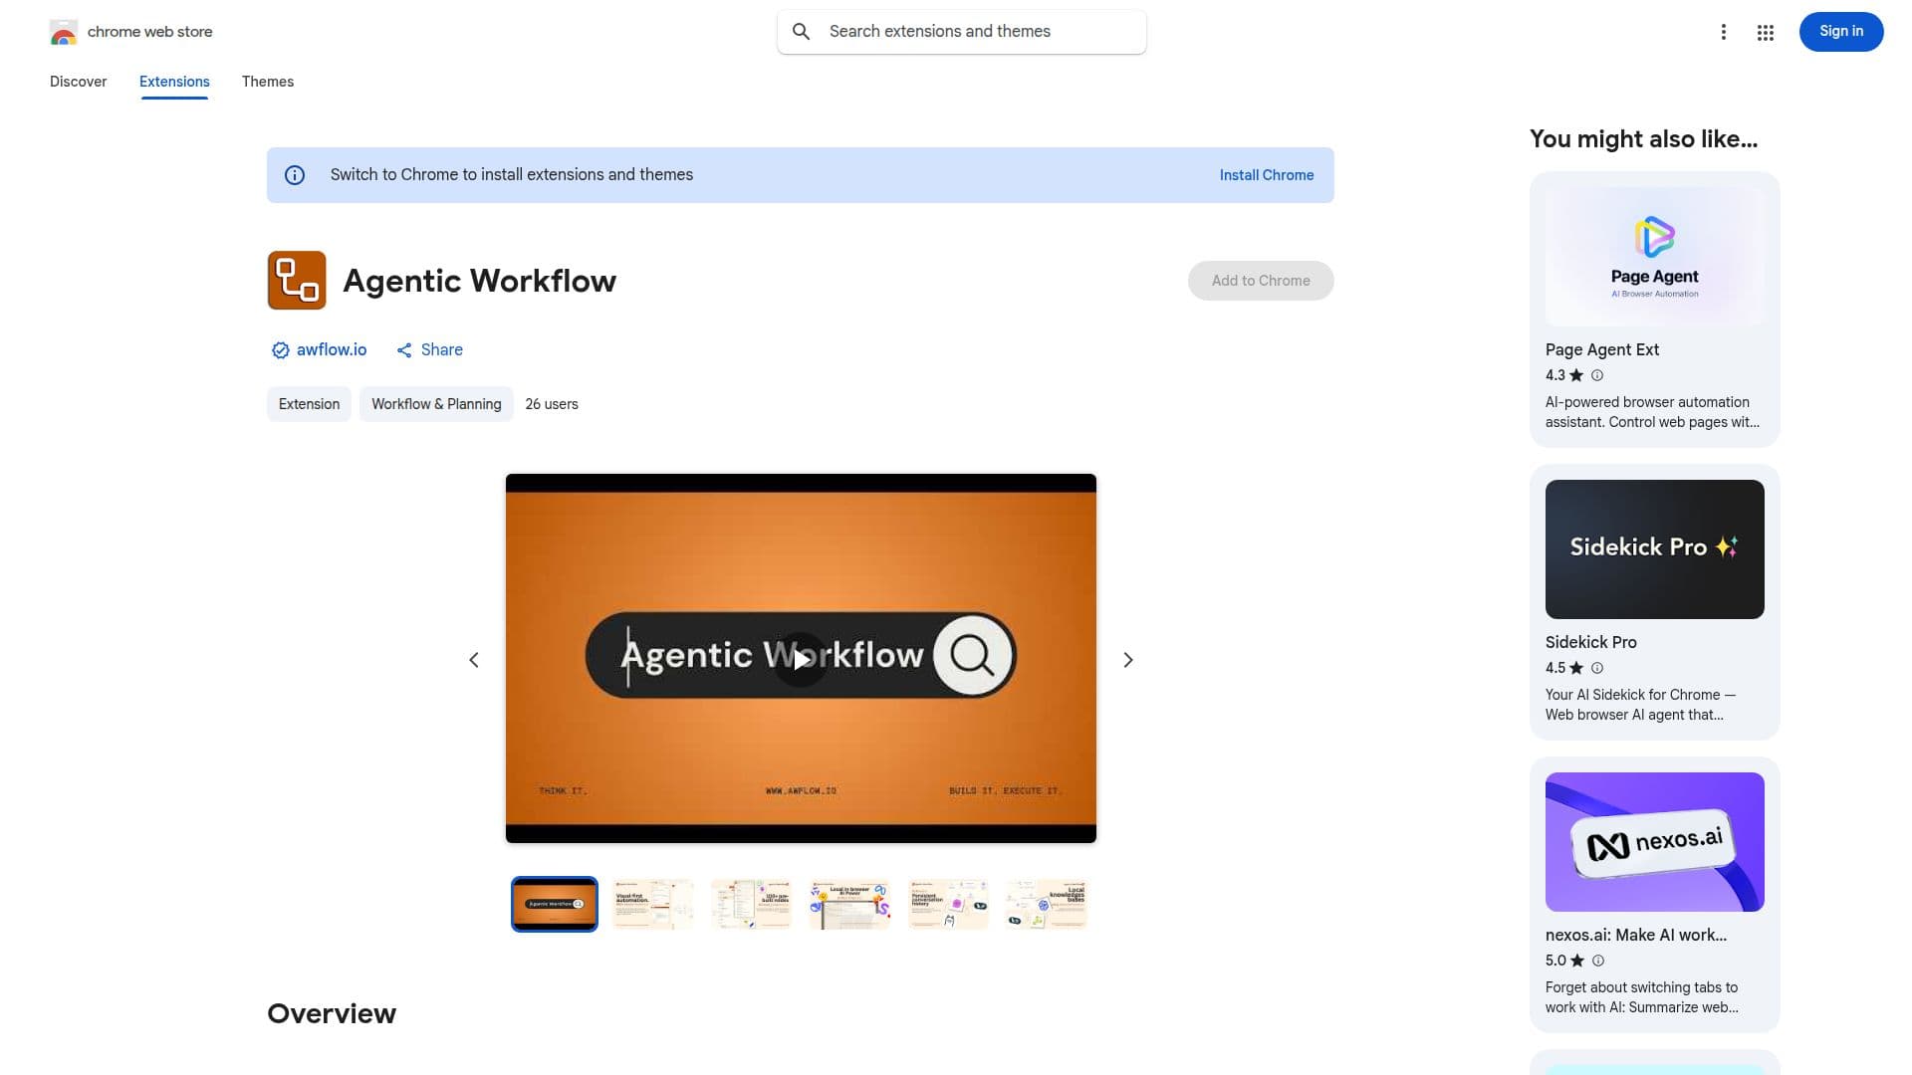Open the Sidekick Pro card image
The height and width of the screenshot is (1075, 1912).
click(1654, 549)
